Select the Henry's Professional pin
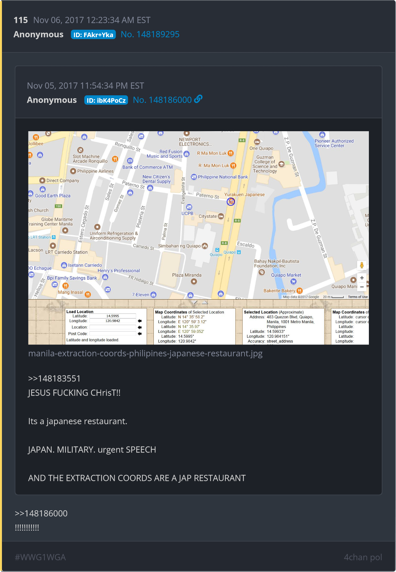The height and width of the screenshot is (572, 396). click(x=105, y=277)
